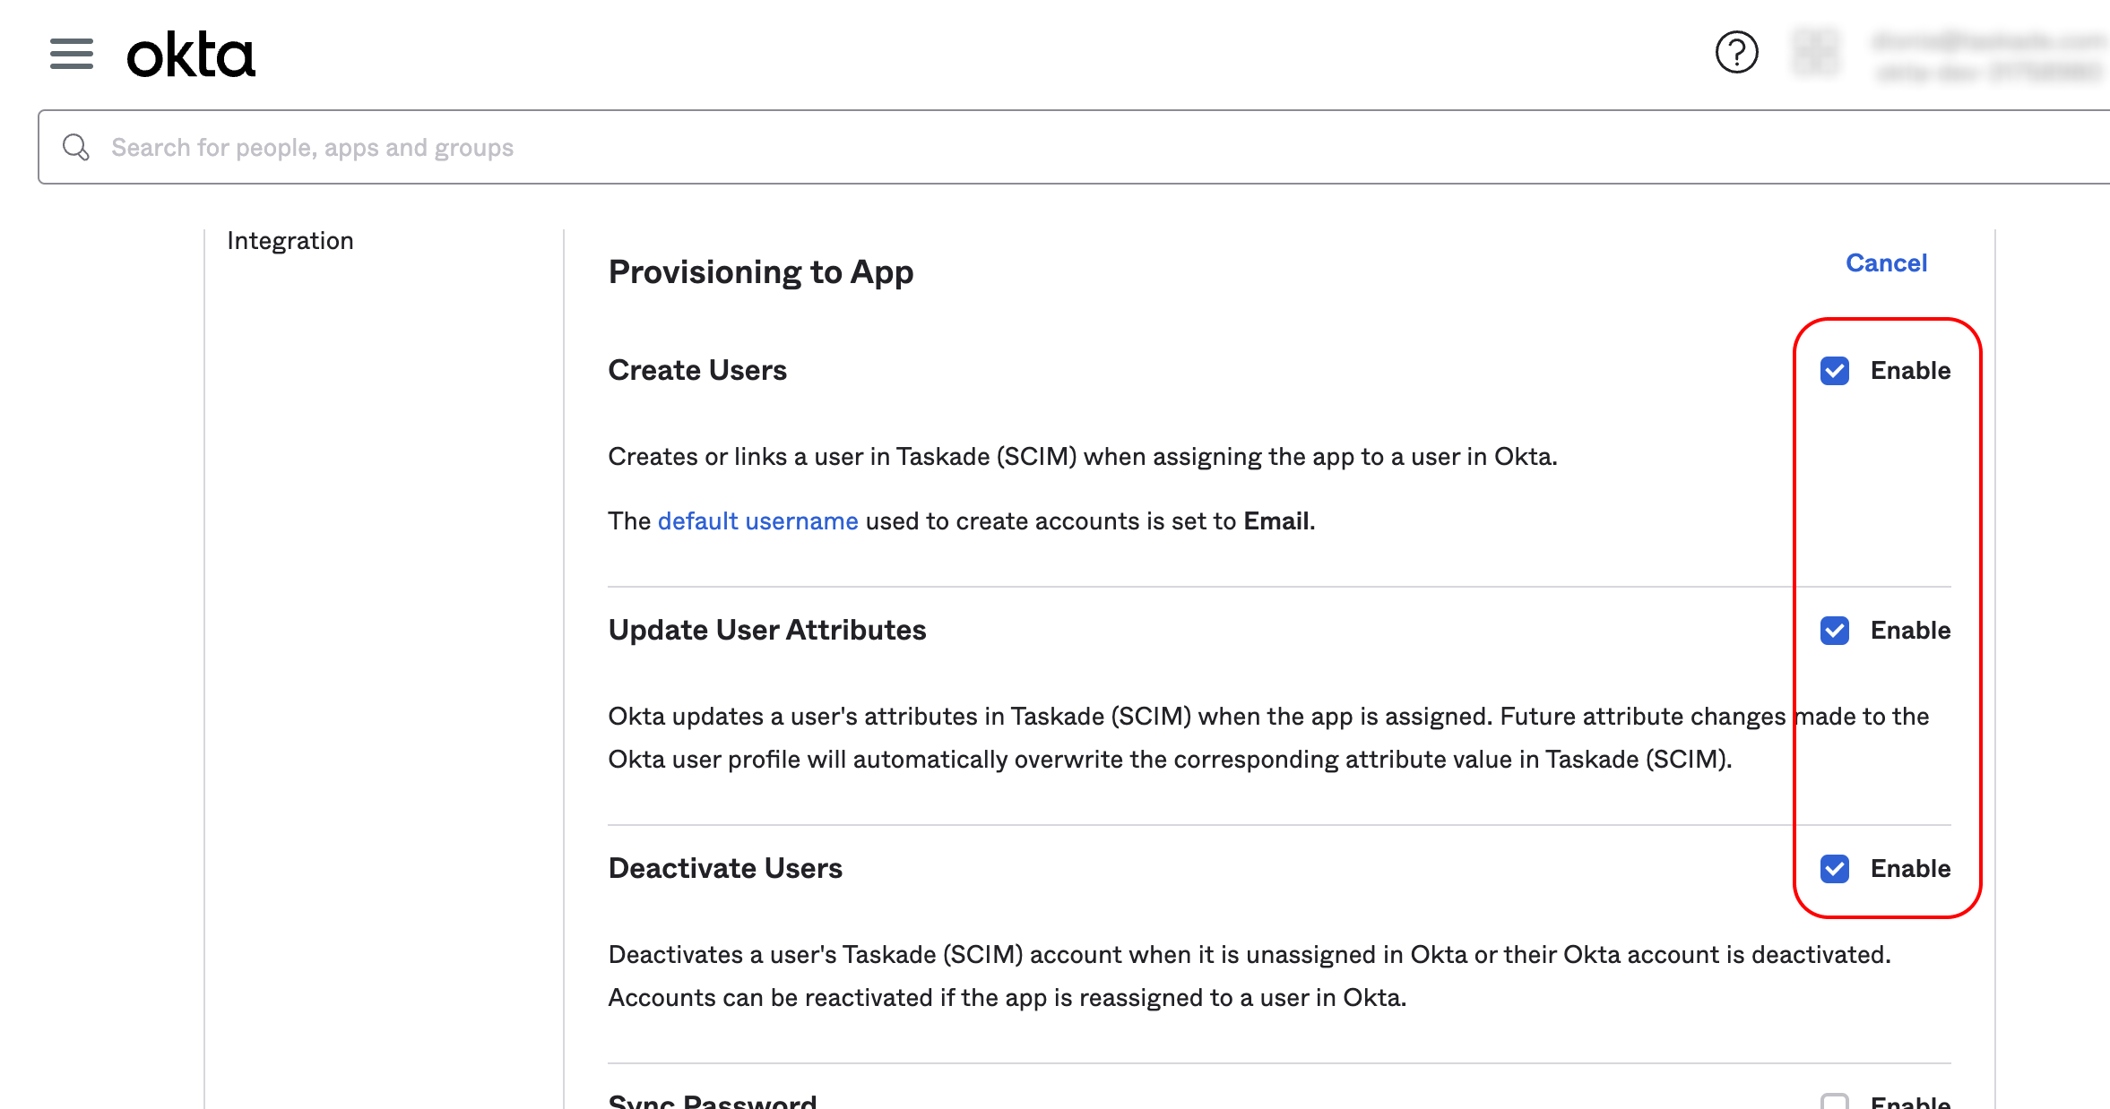Click the Sync Password section title
This screenshot has width=2110, height=1109.
(713, 1102)
